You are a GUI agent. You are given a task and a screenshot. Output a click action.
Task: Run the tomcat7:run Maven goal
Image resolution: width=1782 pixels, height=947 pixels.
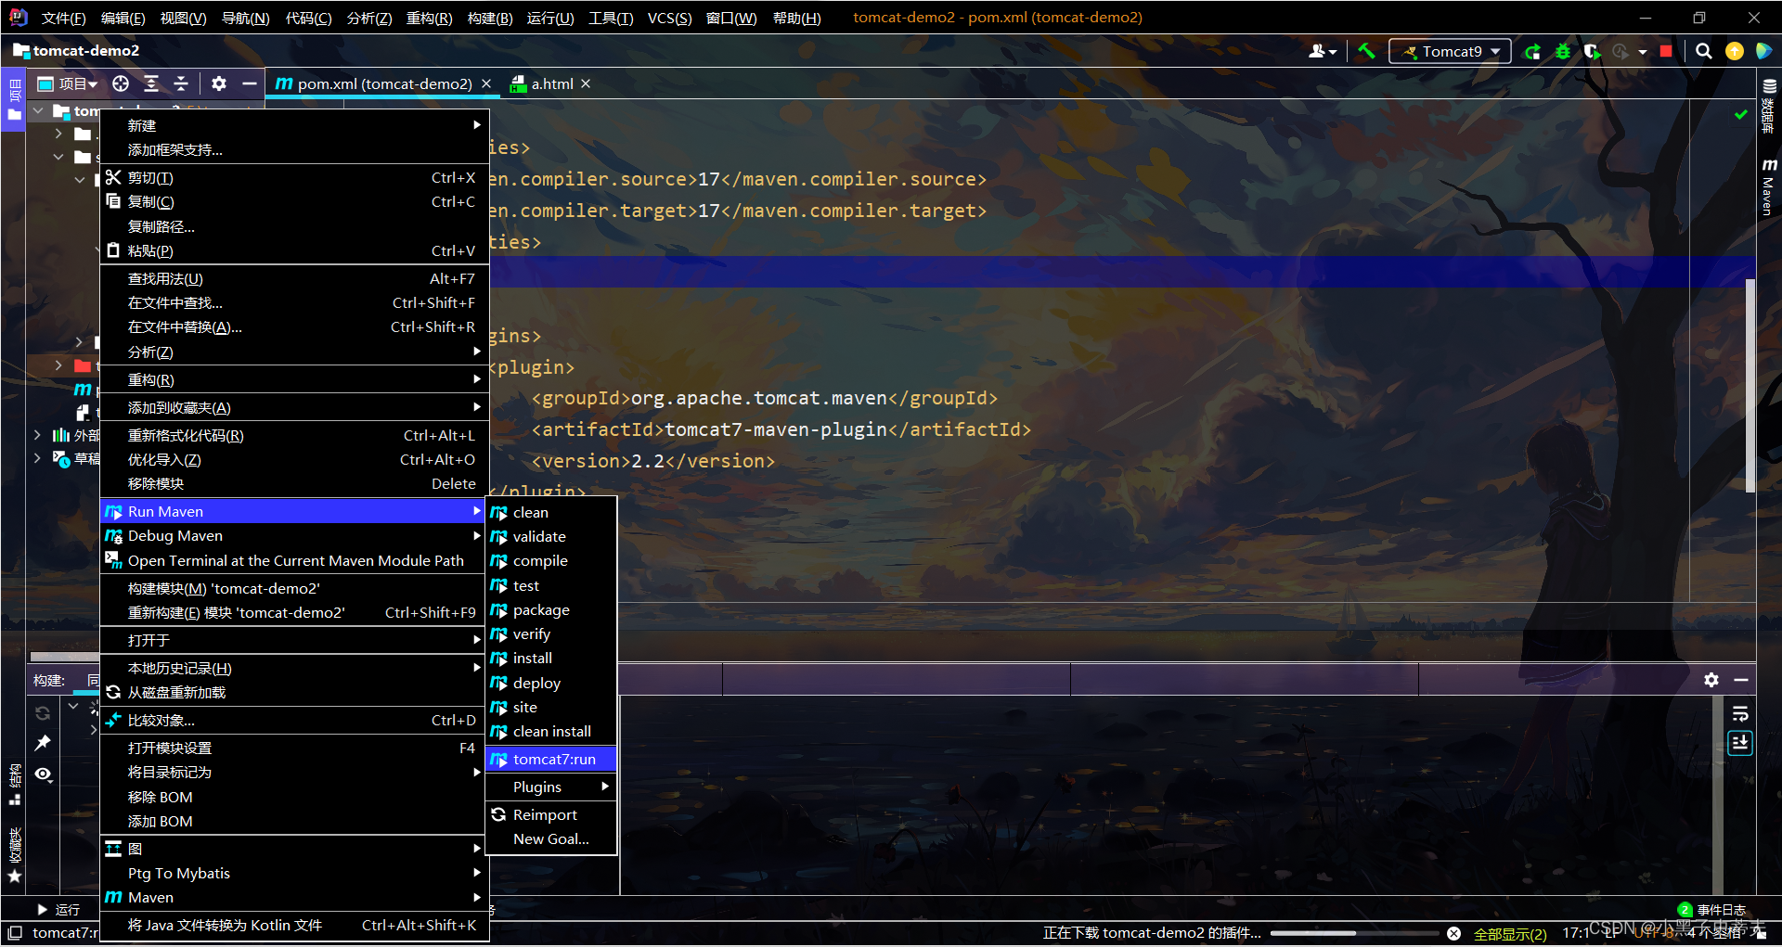tap(551, 759)
